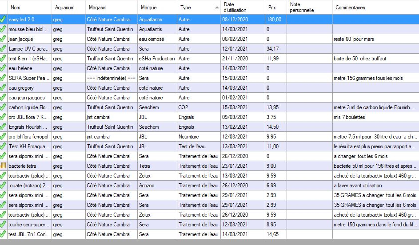Sort by the Marque column header
Viewport: 419px width, 245px height.
click(x=157, y=7)
